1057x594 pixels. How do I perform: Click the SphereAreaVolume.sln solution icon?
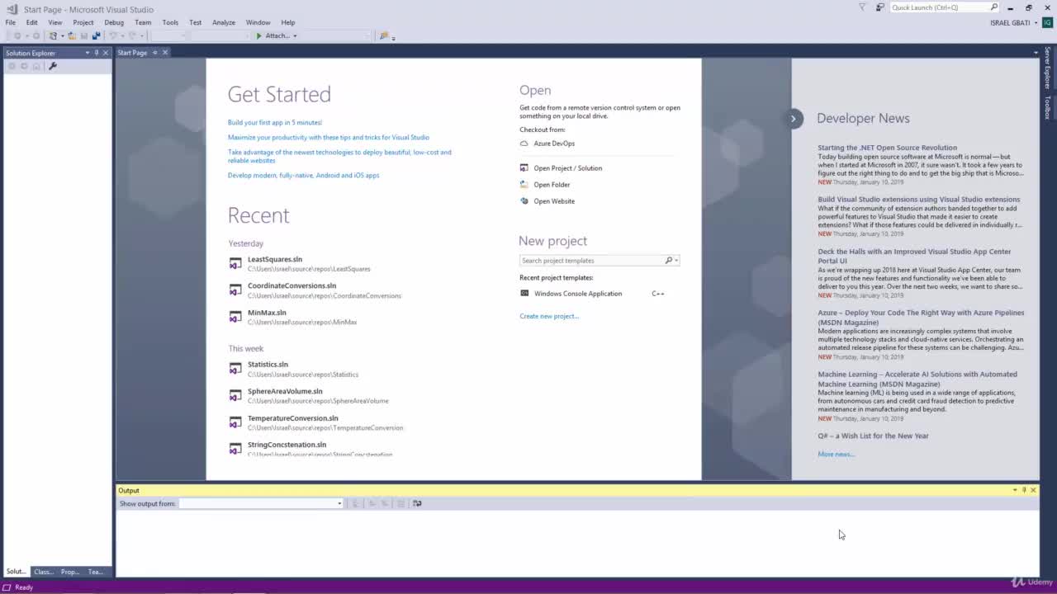[x=235, y=395]
